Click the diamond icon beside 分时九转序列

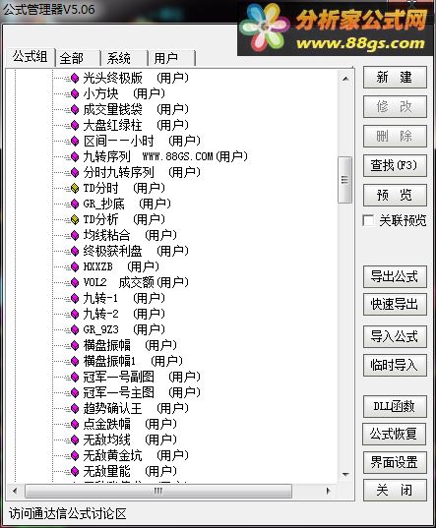75,172
